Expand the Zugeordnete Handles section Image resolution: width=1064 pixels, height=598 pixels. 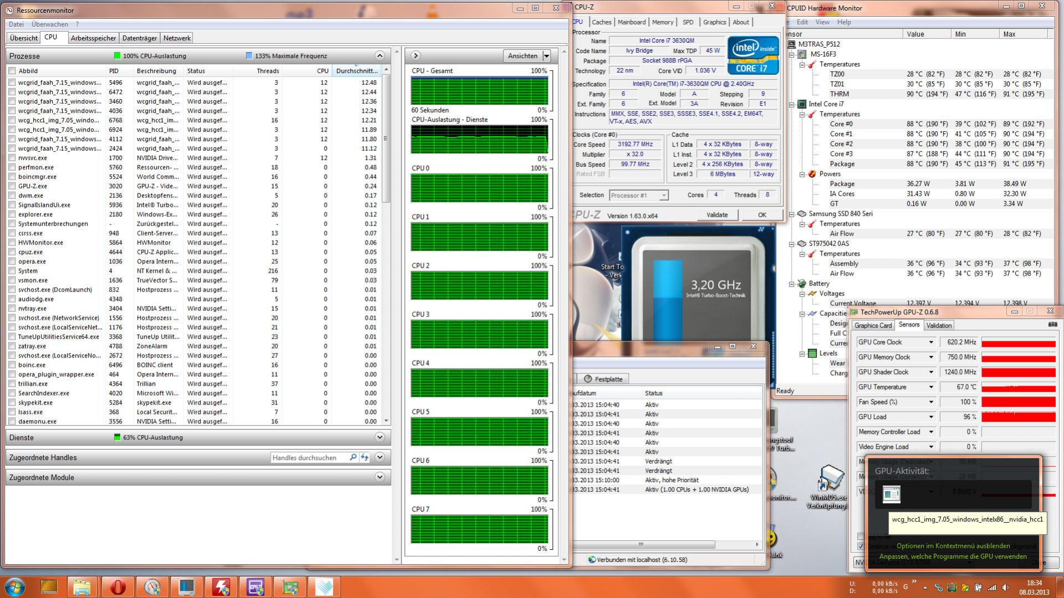[x=380, y=457]
